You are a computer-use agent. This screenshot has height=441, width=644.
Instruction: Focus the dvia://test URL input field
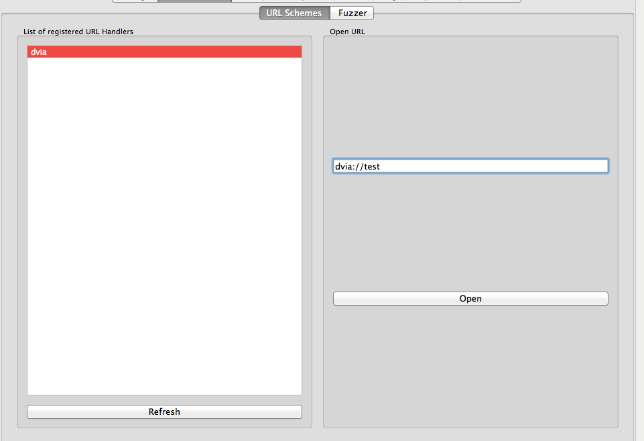point(470,166)
